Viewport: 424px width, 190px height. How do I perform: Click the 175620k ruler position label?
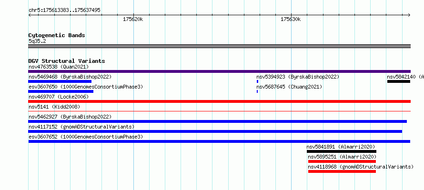(133, 20)
